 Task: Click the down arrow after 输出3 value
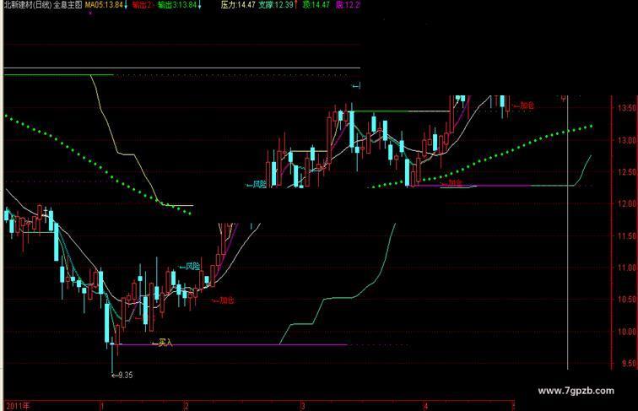coord(199,5)
